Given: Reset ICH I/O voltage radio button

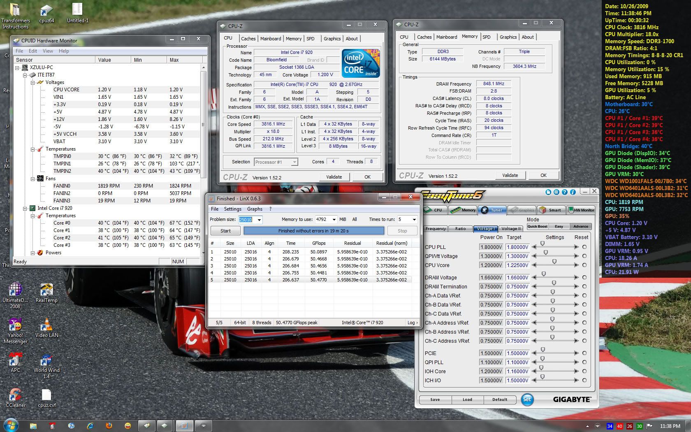Looking at the screenshot, I should click(584, 380).
